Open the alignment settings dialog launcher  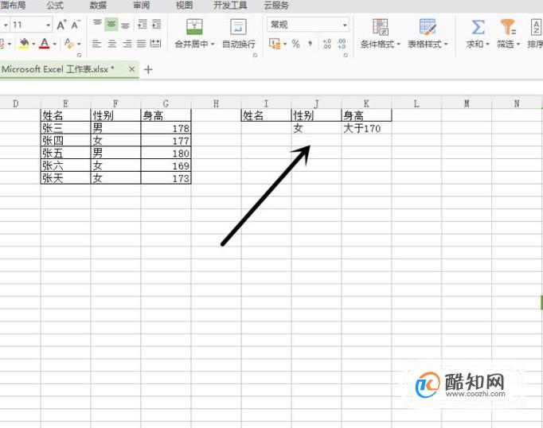(x=256, y=56)
